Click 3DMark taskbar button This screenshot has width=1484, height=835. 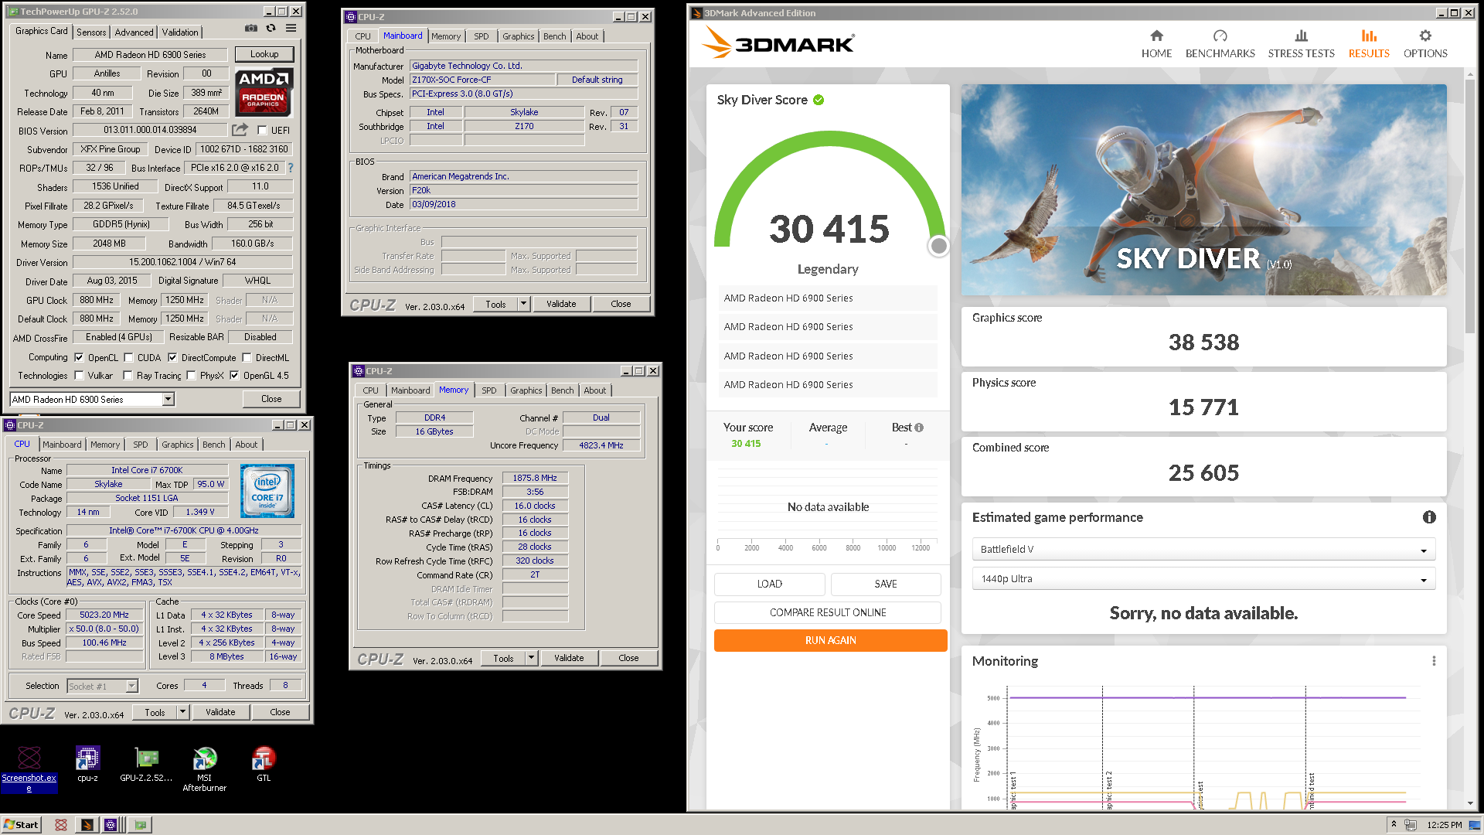coord(87,825)
